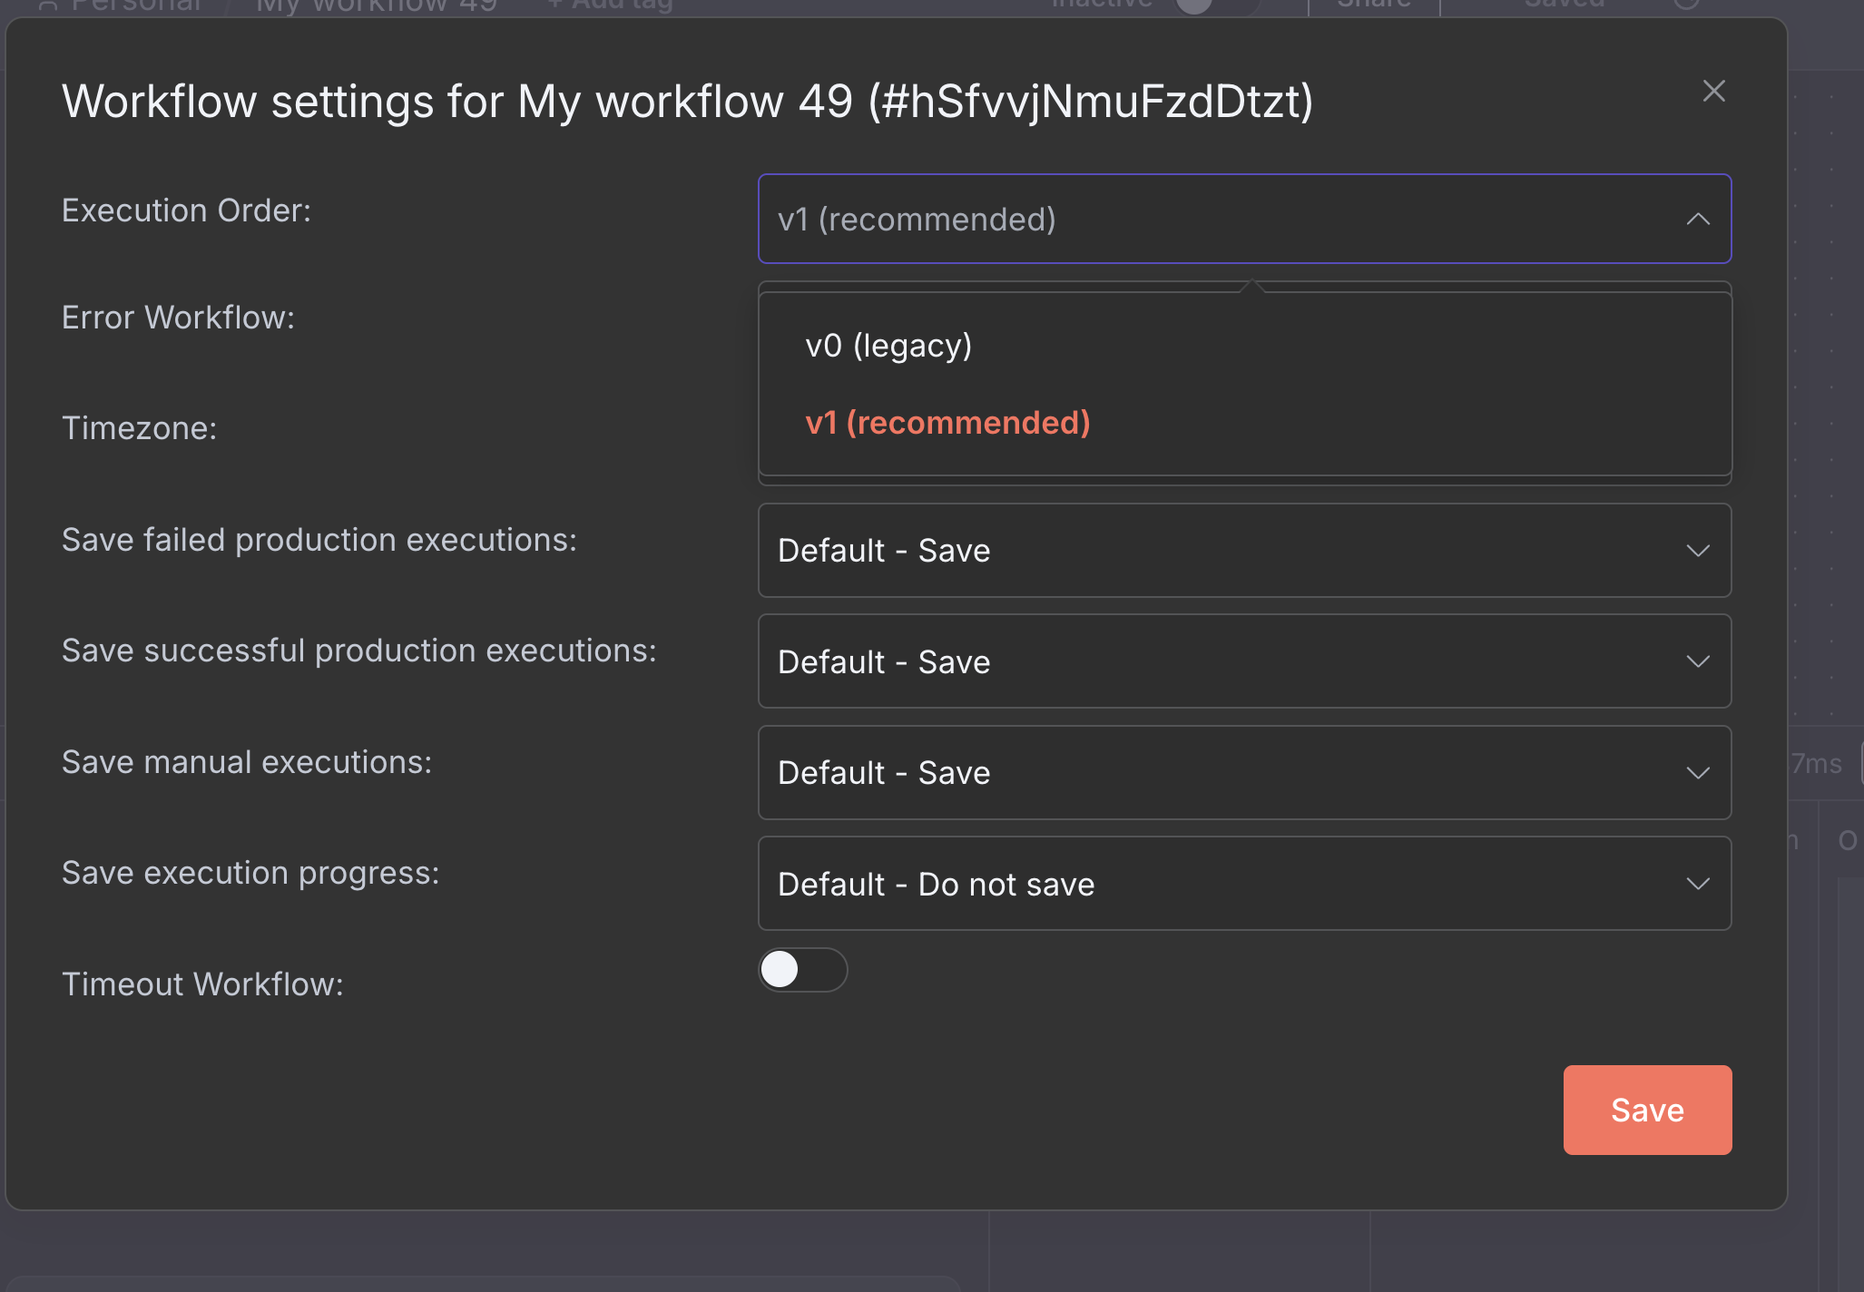Image resolution: width=1864 pixels, height=1292 pixels.
Task: Click the Execution Order label
Action: click(186, 210)
